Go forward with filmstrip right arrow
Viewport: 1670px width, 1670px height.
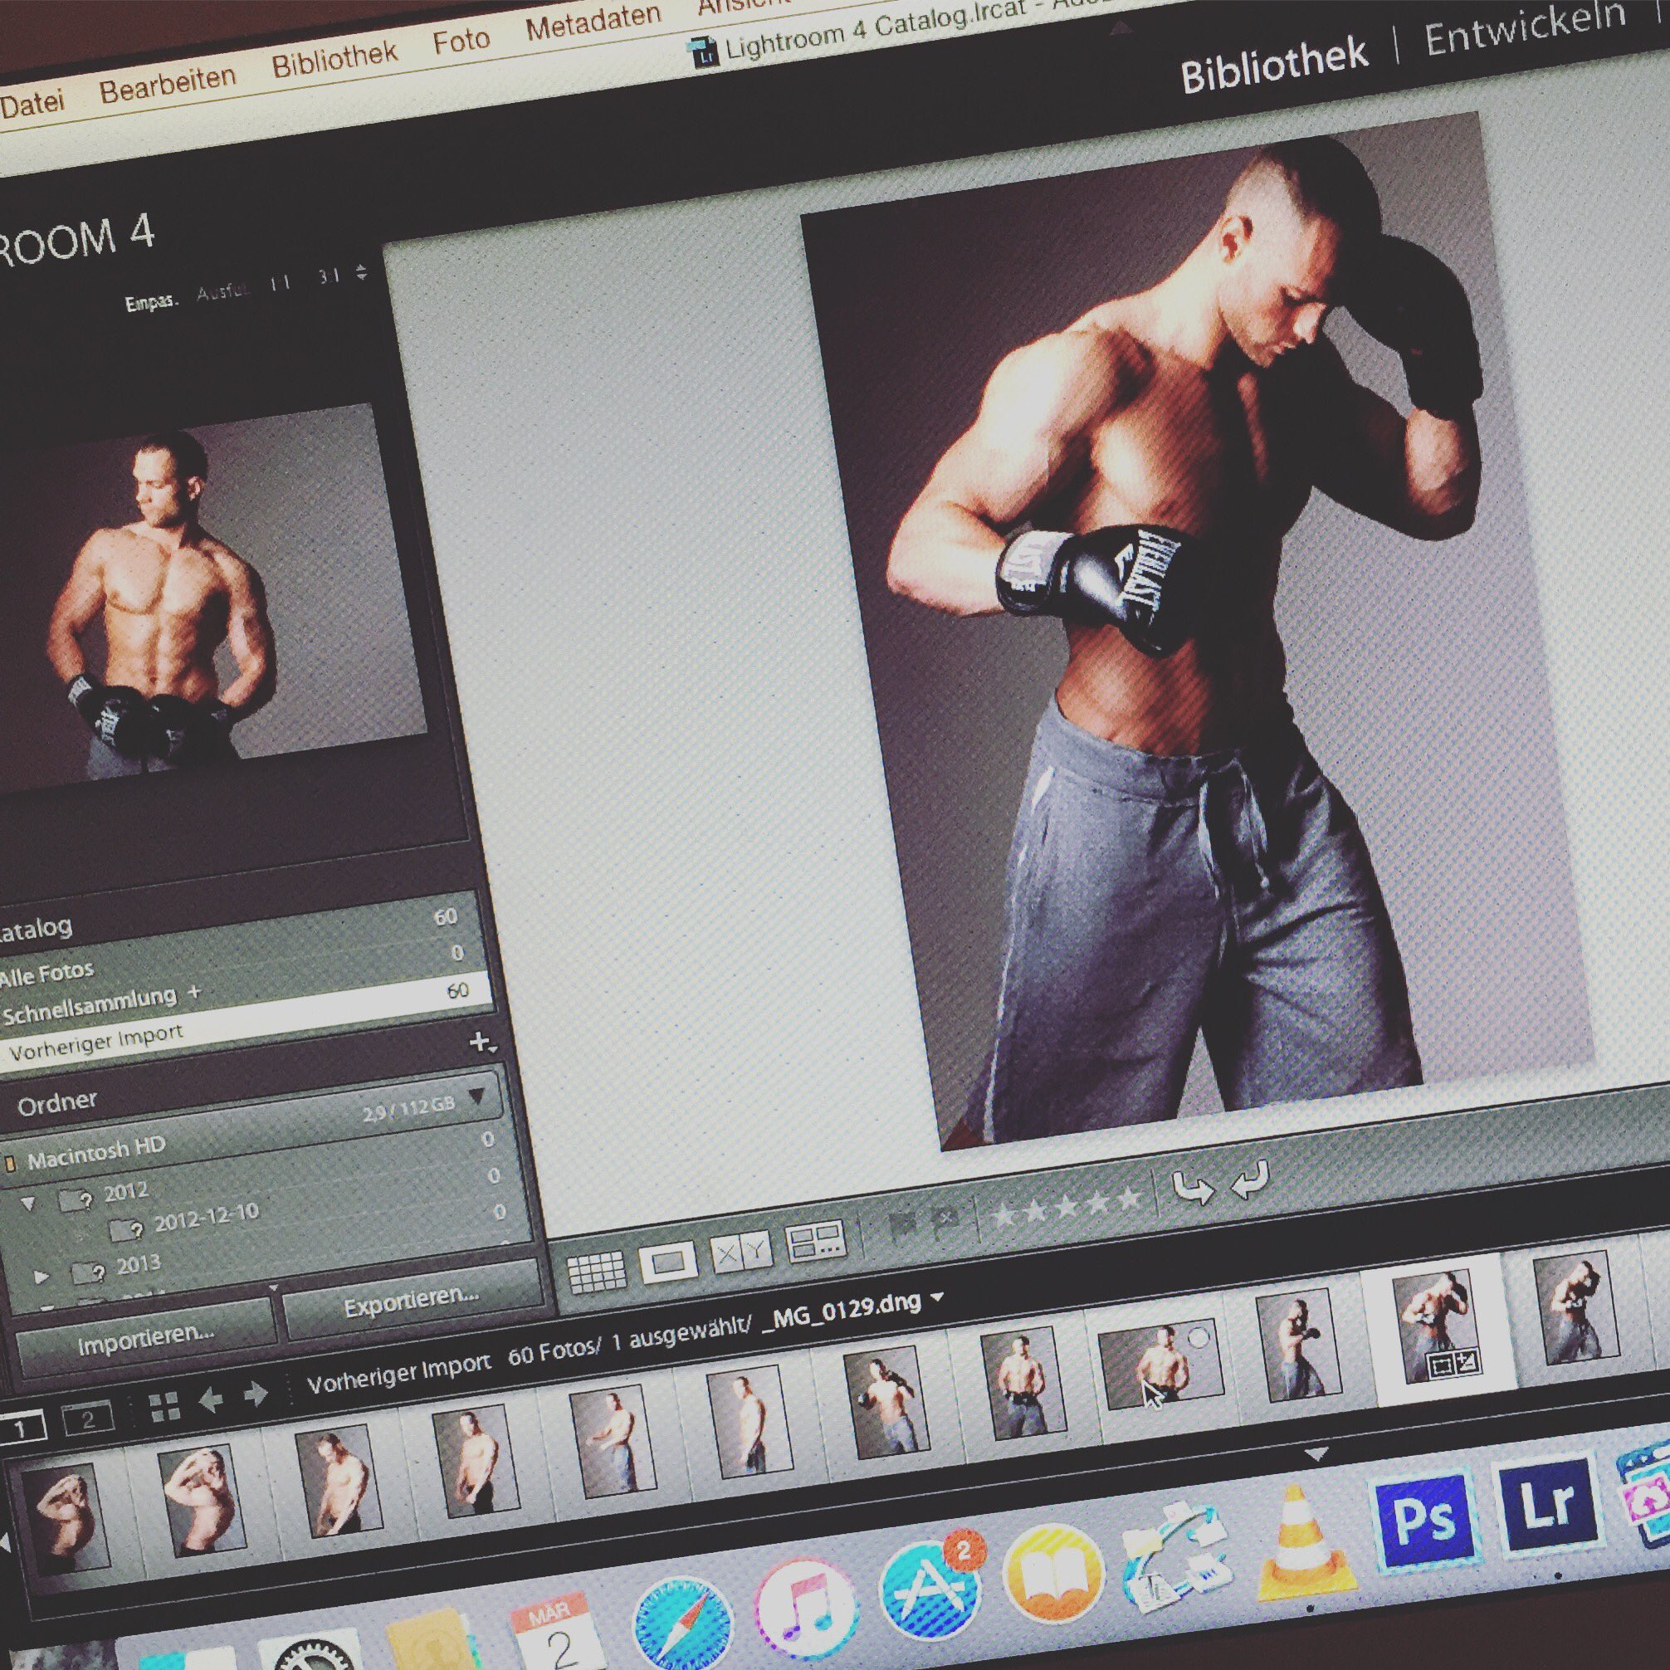coord(255,1394)
